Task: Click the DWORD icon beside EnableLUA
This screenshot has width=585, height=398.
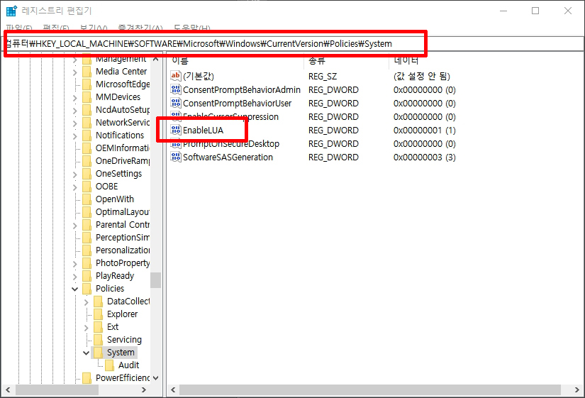Action: pos(176,130)
